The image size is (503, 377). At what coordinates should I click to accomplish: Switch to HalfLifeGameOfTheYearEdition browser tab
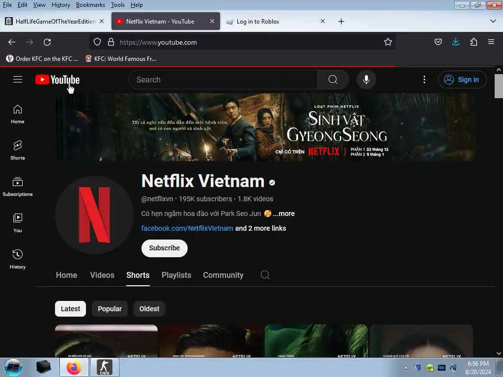pos(55,21)
